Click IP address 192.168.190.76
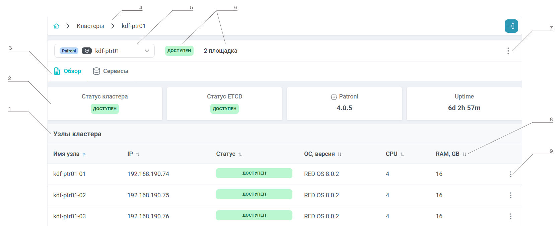Image resolution: width=559 pixels, height=226 pixels. point(148,216)
